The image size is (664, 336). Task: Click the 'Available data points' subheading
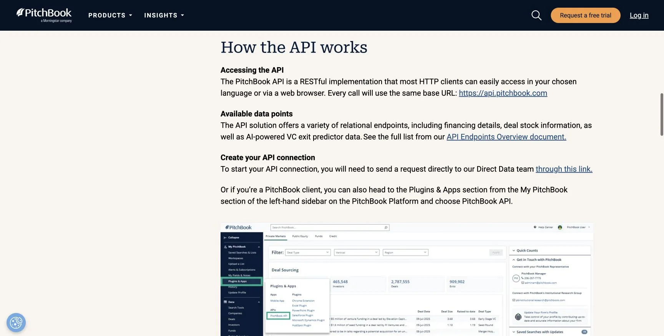257,114
